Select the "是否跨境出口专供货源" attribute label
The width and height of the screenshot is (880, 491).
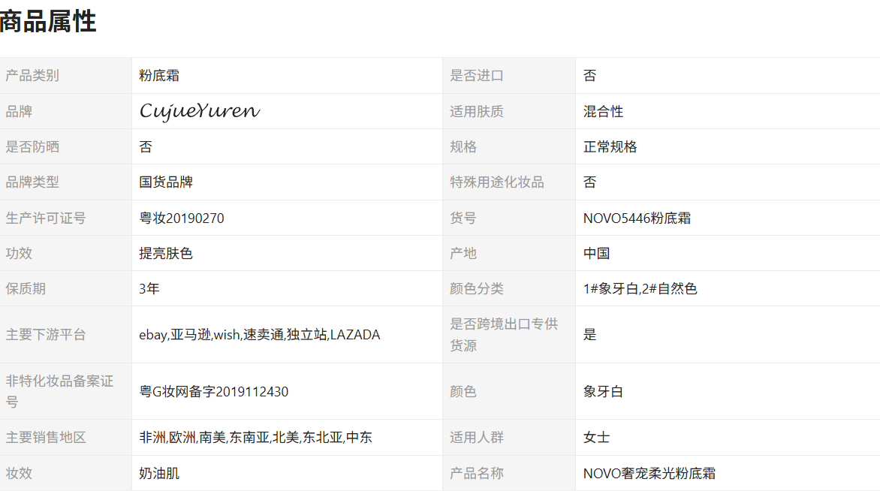[504, 335]
